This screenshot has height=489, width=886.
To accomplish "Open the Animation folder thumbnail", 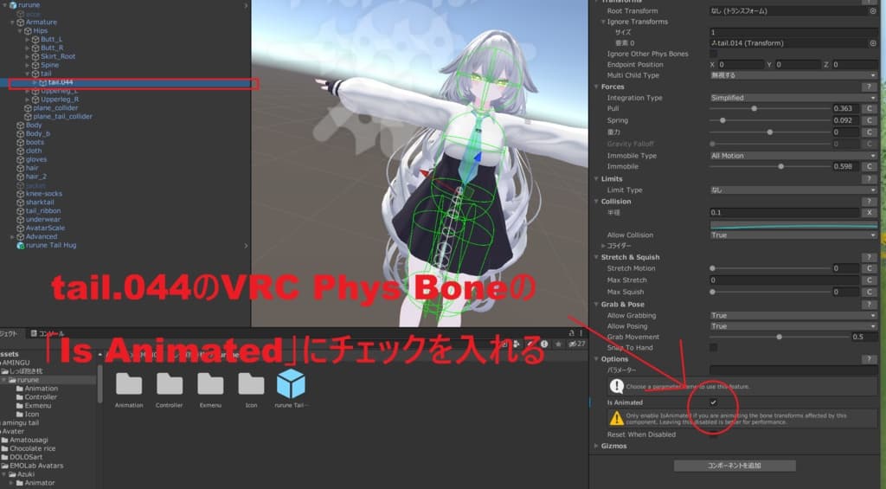I will pyautogui.click(x=129, y=384).
